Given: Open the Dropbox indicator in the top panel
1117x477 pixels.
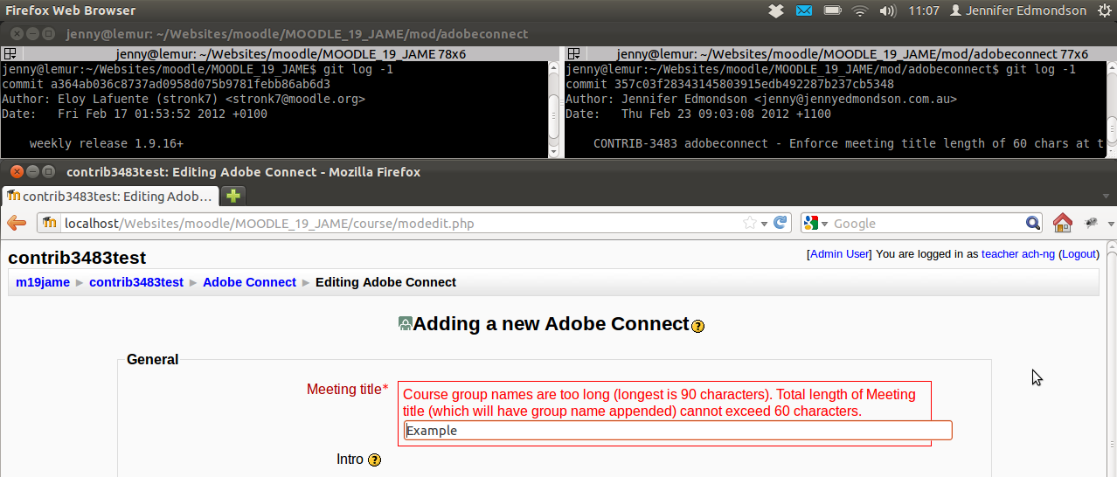Looking at the screenshot, I should [775, 10].
